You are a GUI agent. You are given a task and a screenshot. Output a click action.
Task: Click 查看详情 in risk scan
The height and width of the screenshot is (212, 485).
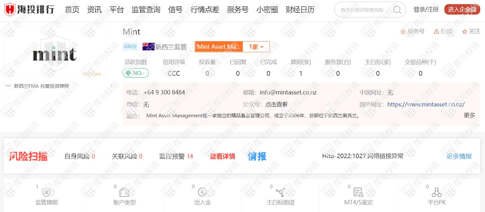222,156
